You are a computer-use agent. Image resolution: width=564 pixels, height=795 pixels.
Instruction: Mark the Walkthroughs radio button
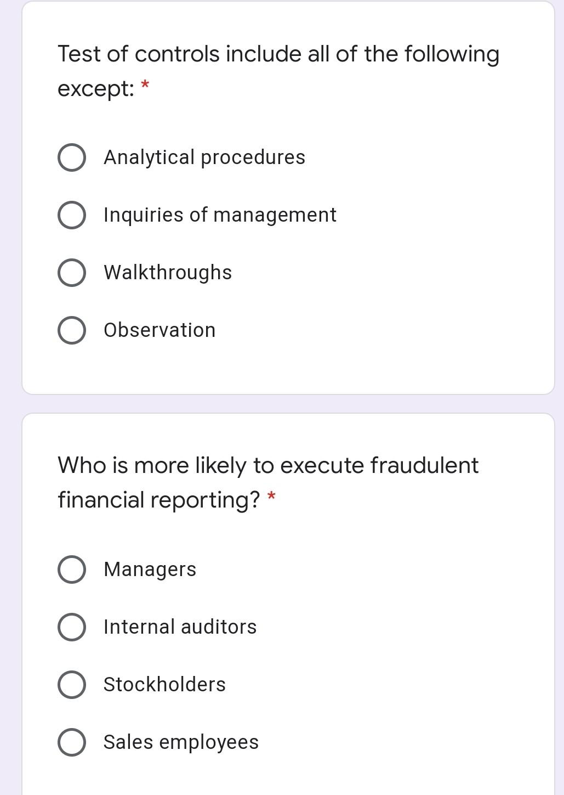(x=71, y=273)
